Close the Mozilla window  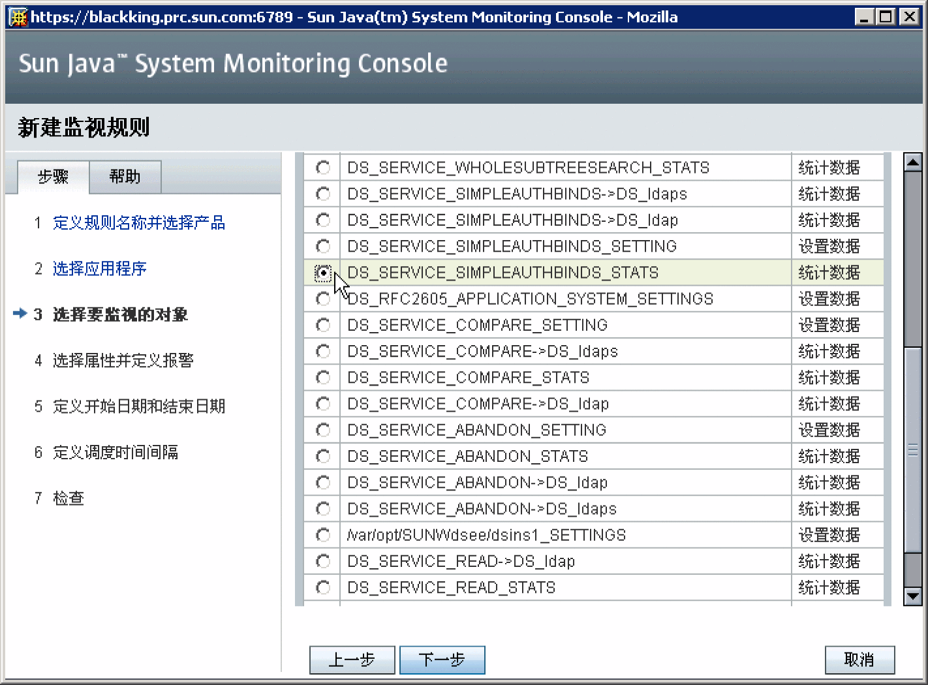909,17
